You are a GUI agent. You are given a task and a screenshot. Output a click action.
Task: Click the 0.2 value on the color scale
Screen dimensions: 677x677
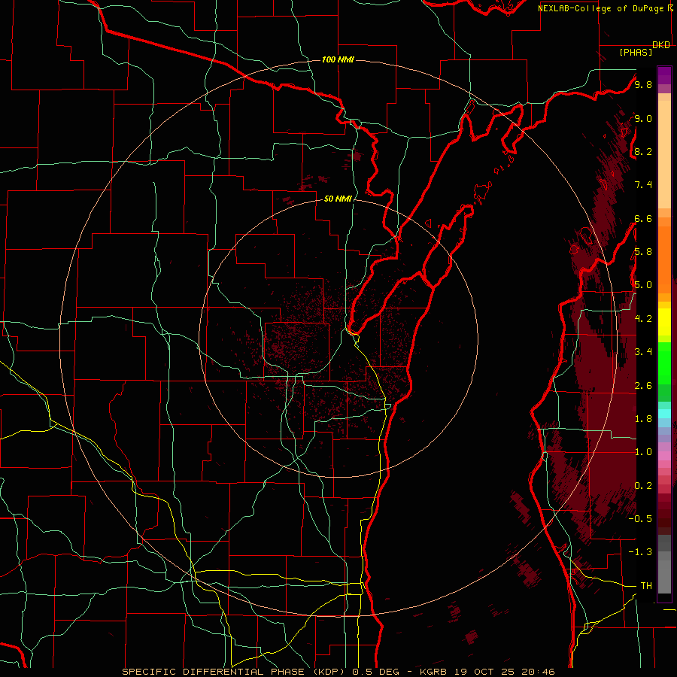643,486
